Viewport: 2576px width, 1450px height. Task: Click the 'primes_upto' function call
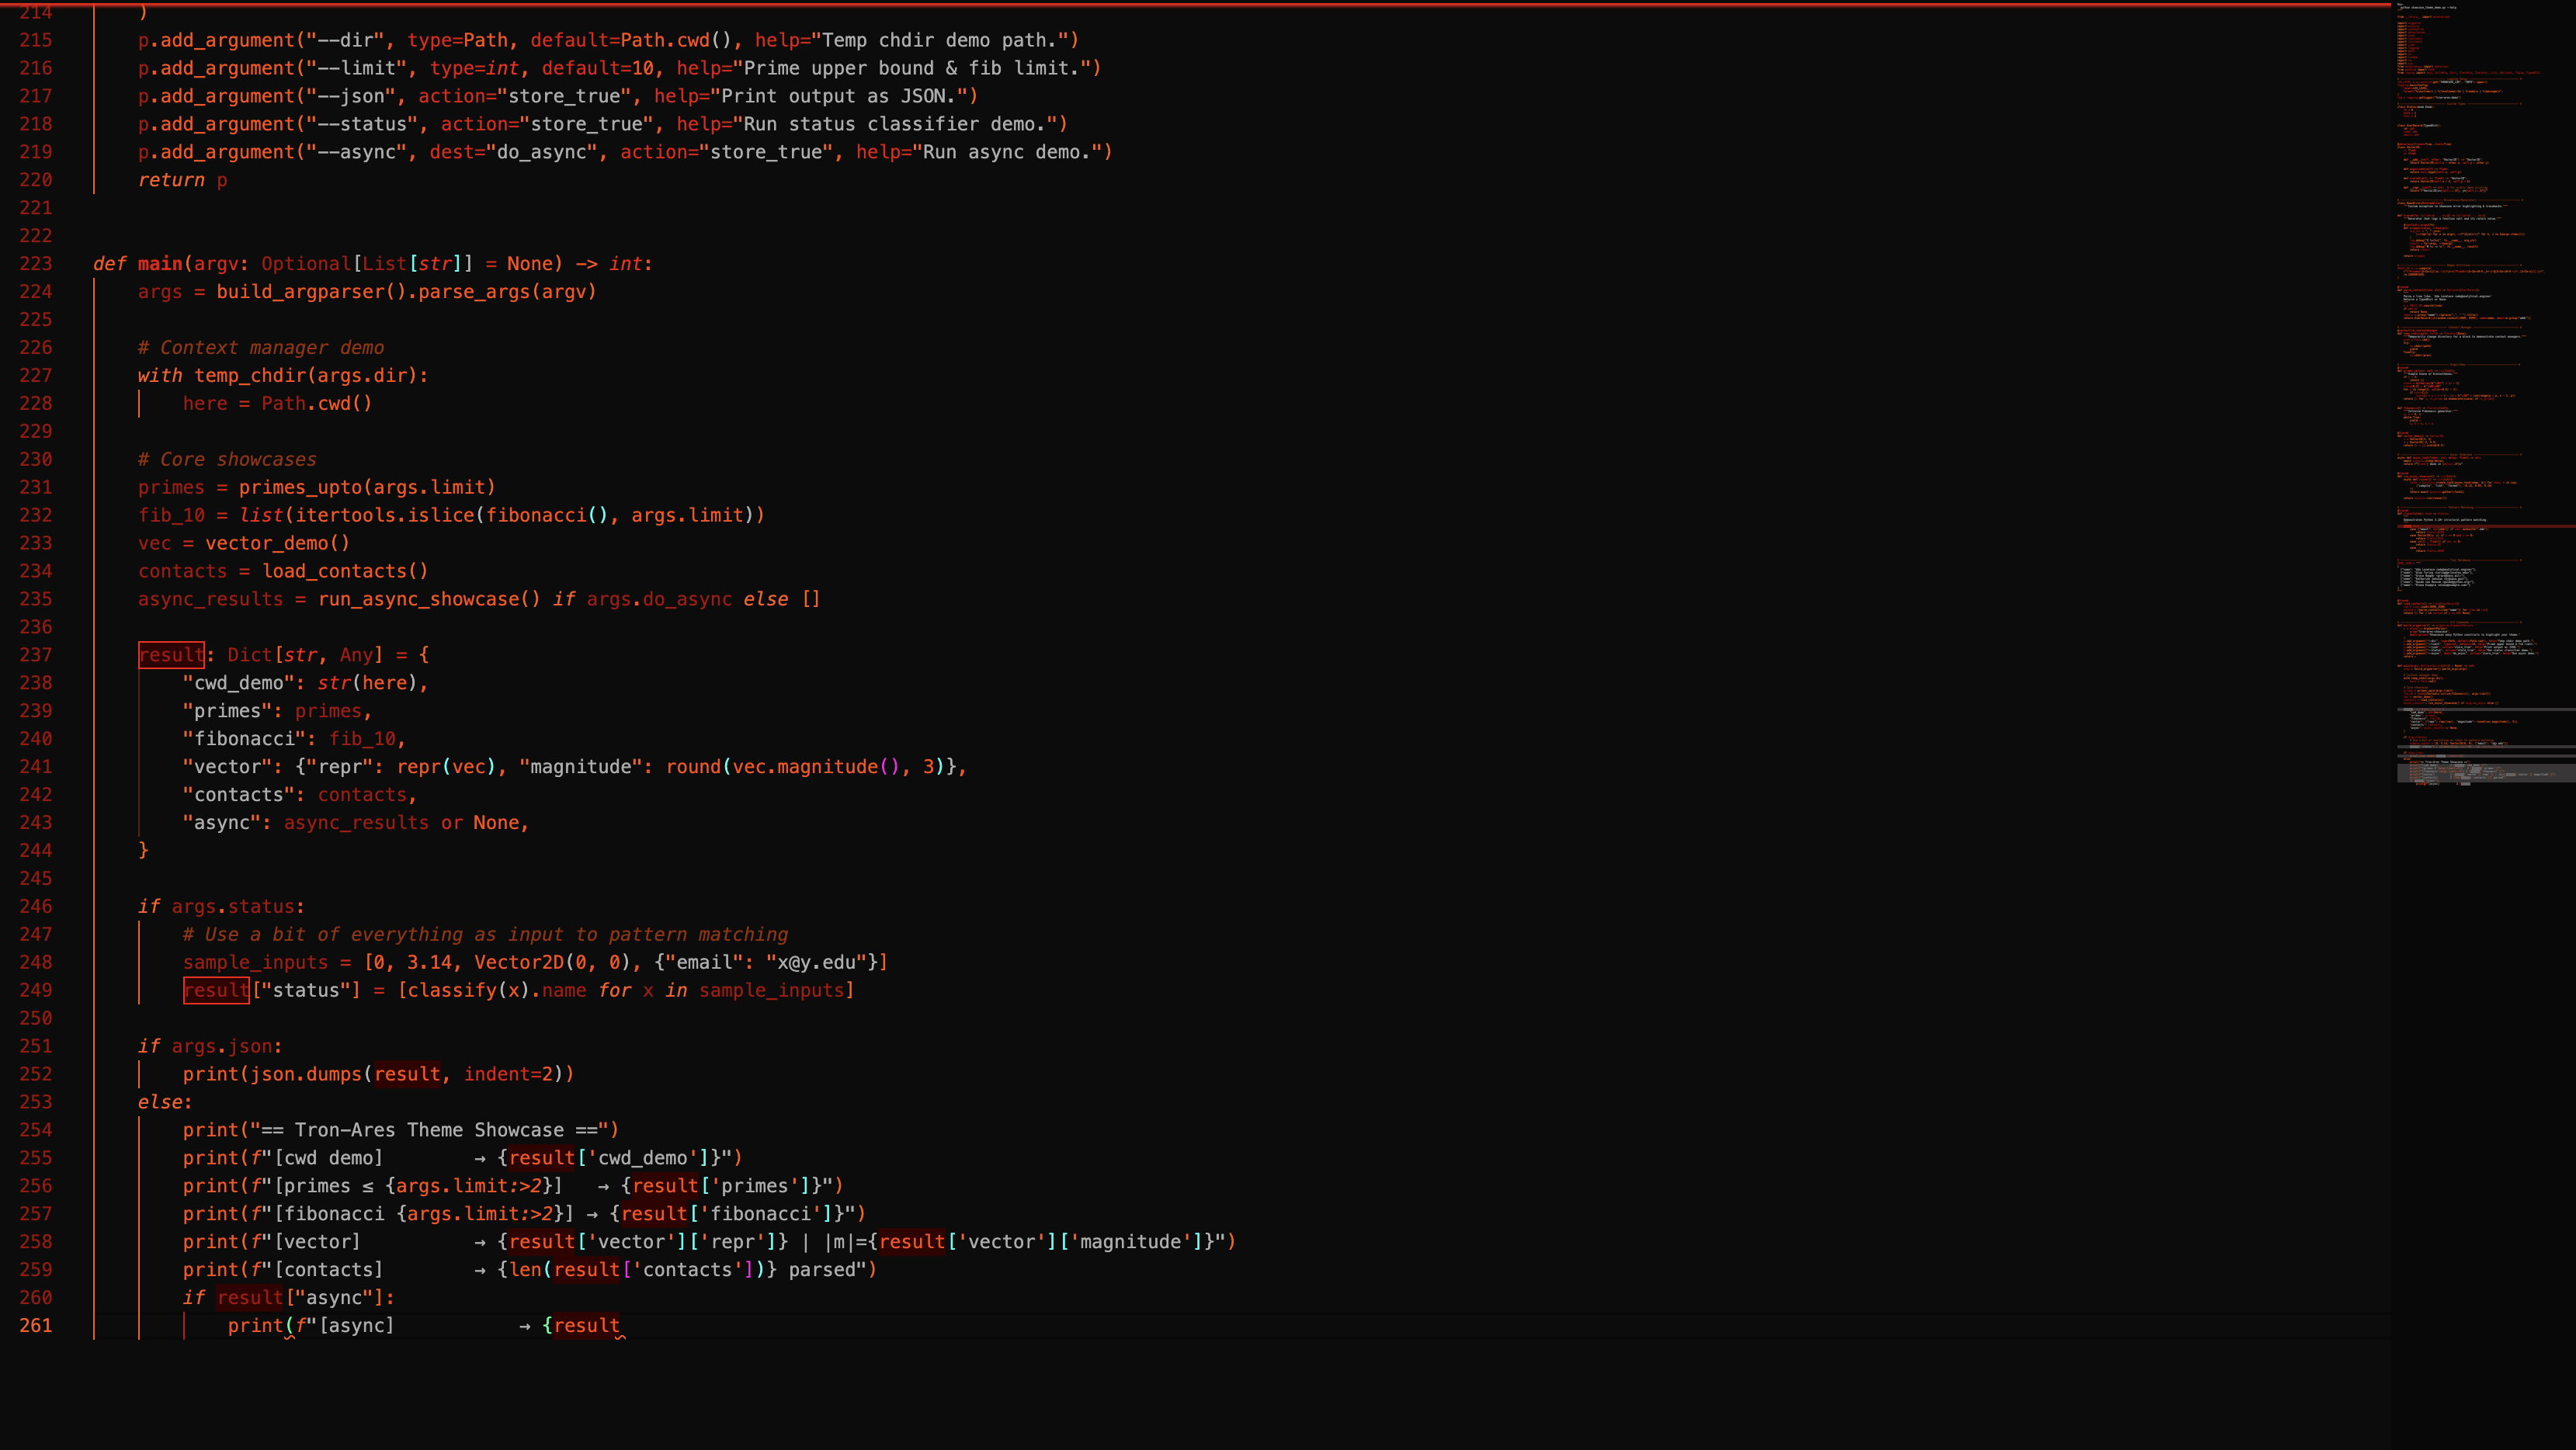click(300, 487)
